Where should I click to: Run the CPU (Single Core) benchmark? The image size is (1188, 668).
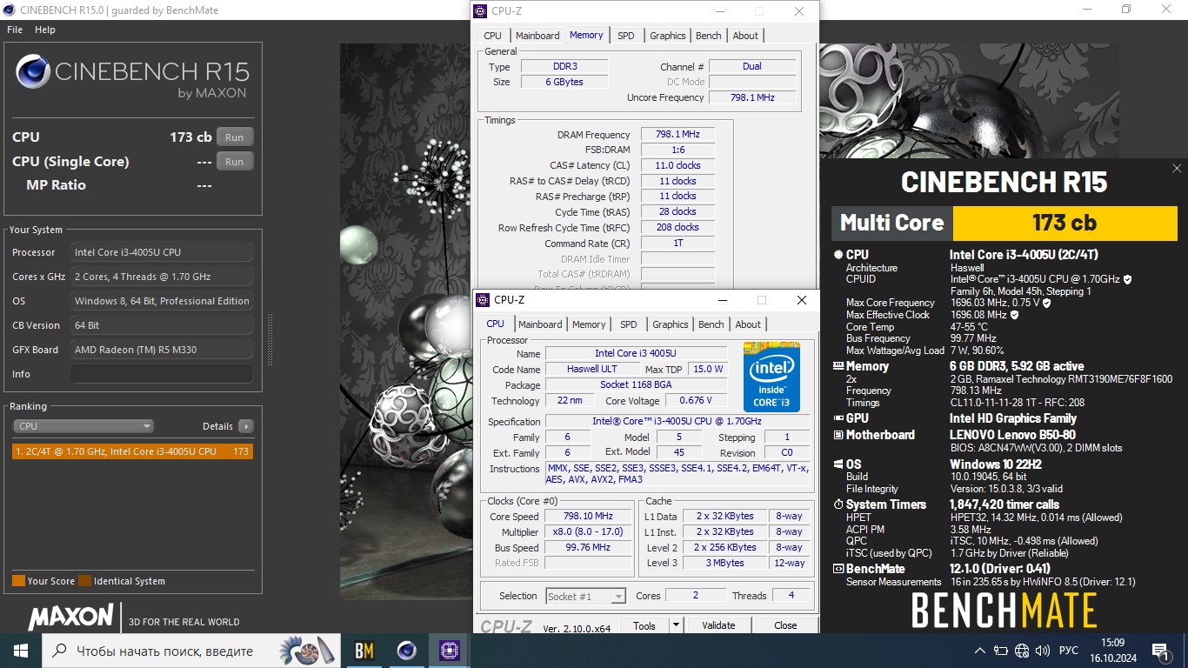[235, 162]
